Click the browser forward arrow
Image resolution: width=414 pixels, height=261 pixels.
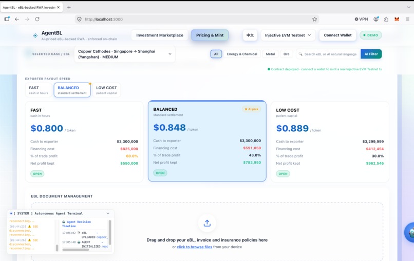27,19
